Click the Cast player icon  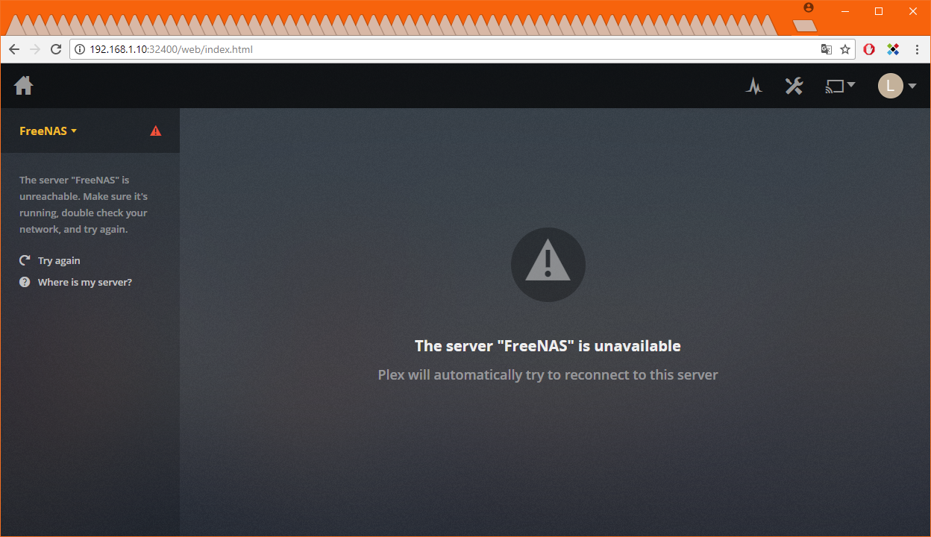point(834,87)
